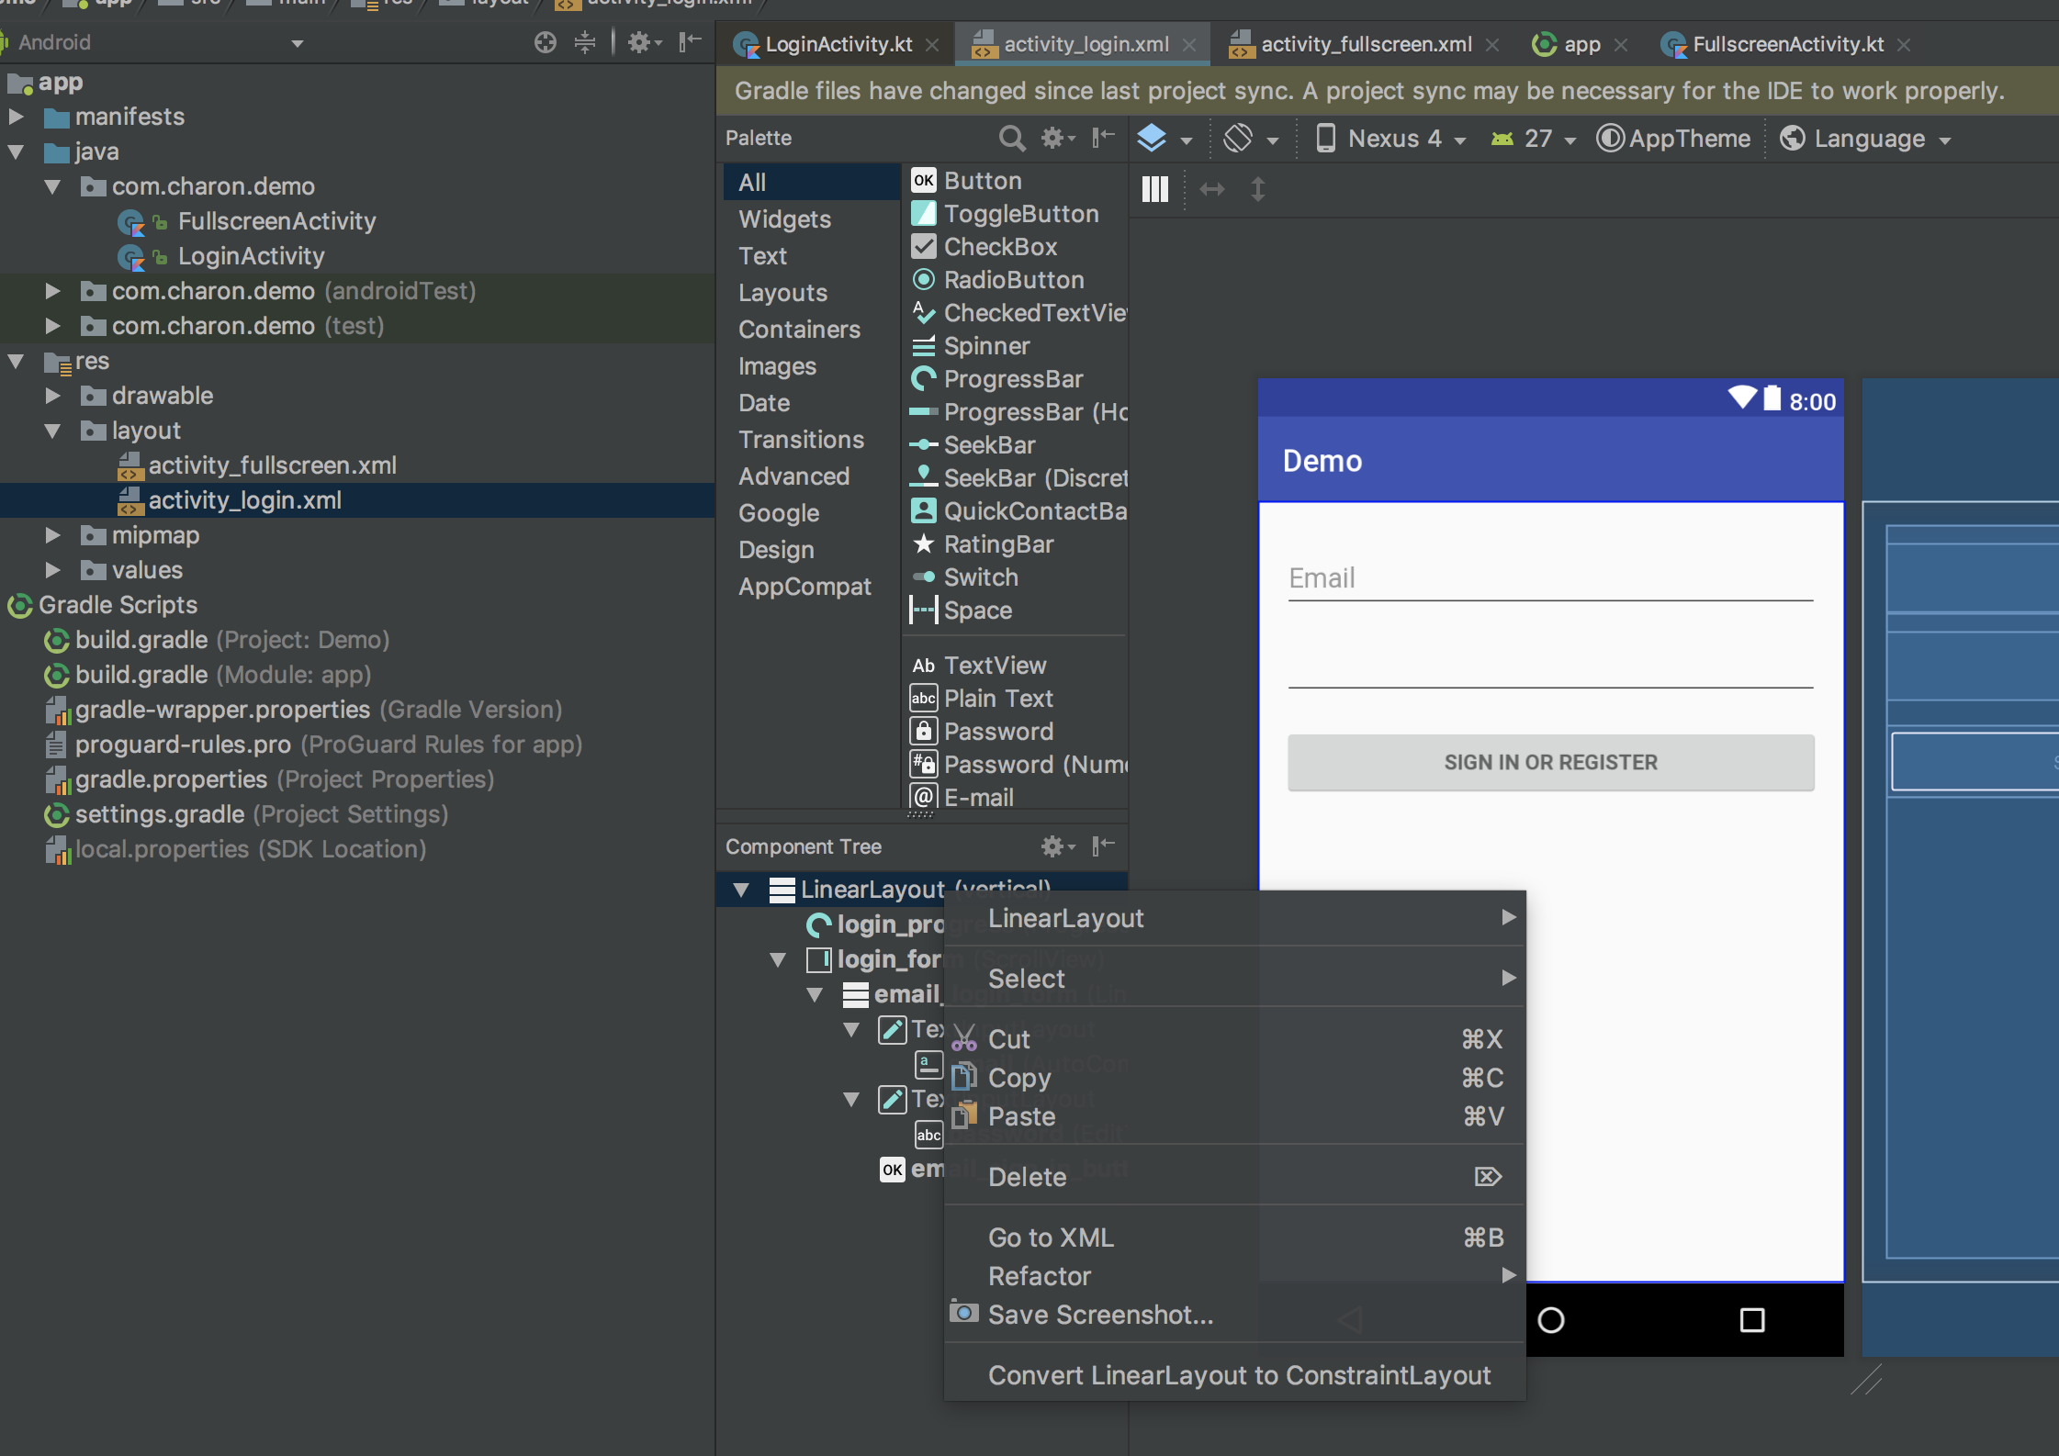Screen dimensions: 2059x1456
Task: Click the scroll-from-source target icon
Action: tap(546, 42)
